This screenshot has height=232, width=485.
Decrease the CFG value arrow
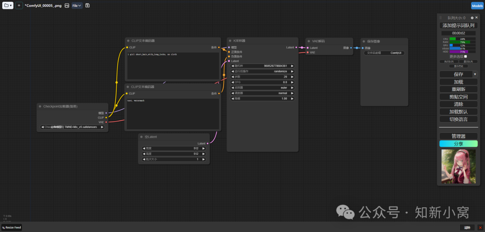(232, 82)
